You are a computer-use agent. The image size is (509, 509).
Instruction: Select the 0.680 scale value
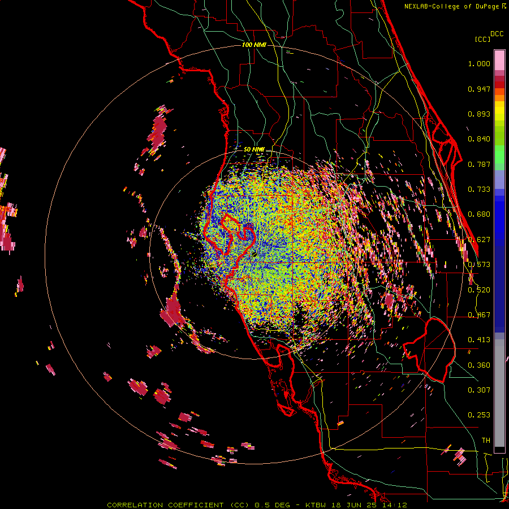click(x=479, y=214)
